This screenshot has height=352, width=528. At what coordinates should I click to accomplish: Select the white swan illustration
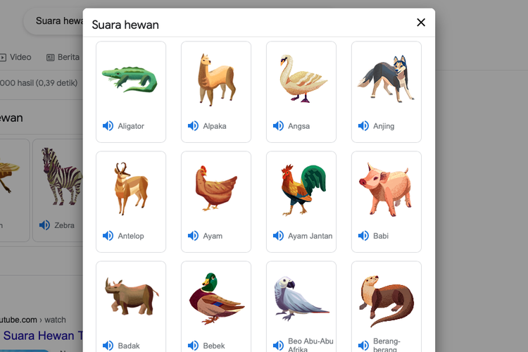click(x=303, y=78)
